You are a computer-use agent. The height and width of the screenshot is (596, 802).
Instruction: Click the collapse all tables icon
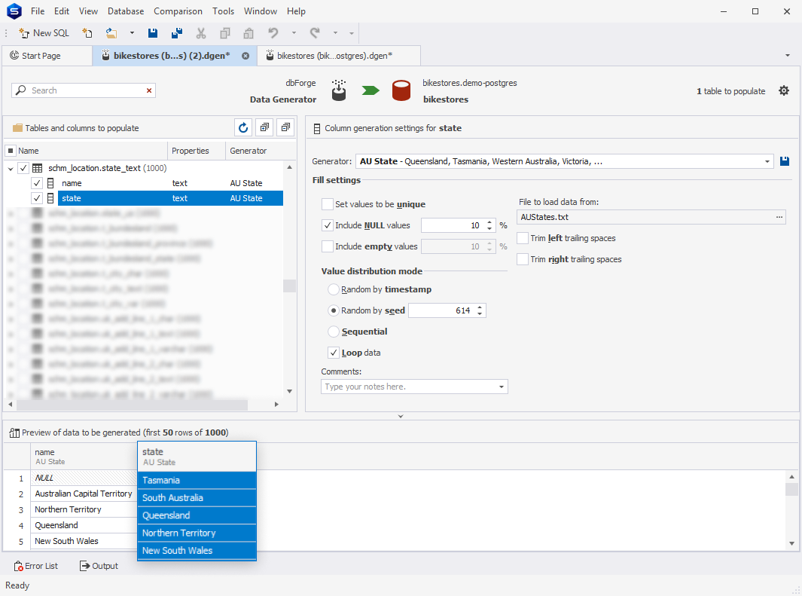pyautogui.click(x=285, y=127)
